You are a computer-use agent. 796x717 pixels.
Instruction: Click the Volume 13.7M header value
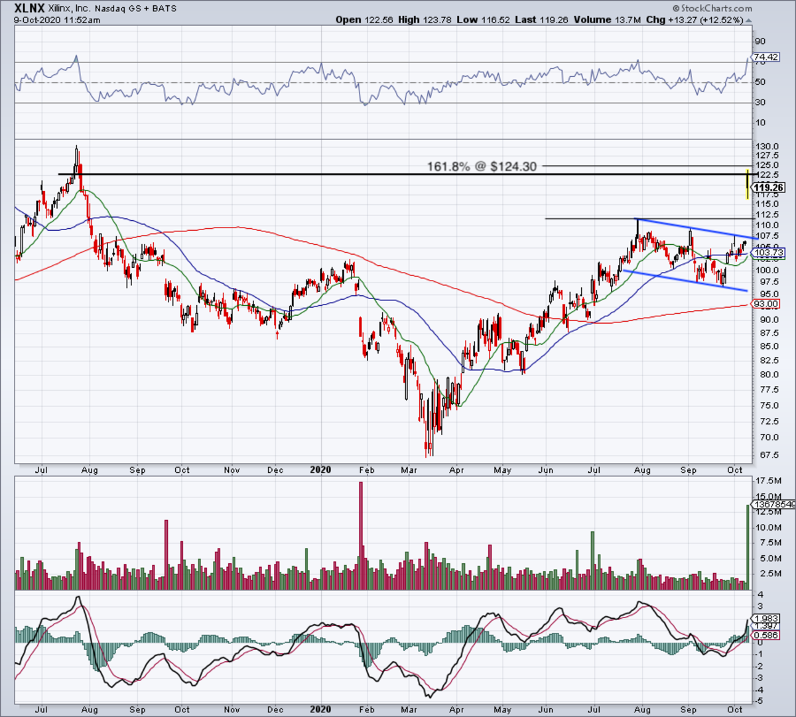click(608, 20)
